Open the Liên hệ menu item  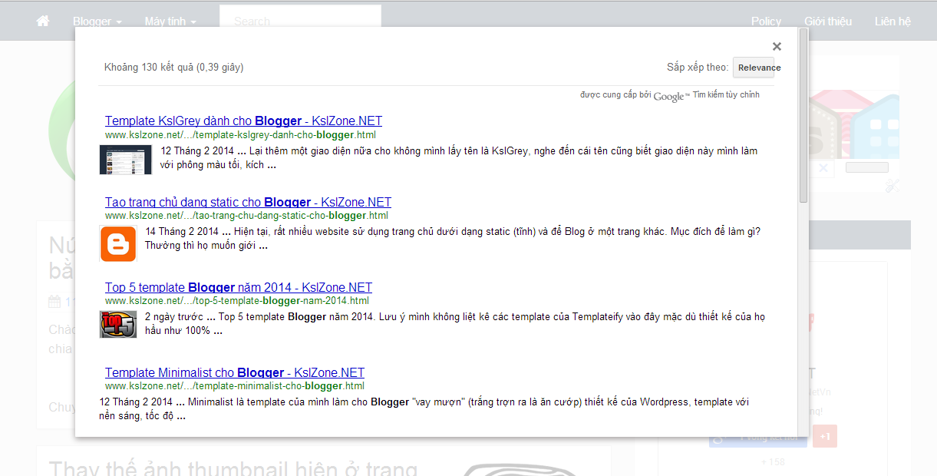tap(892, 21)
